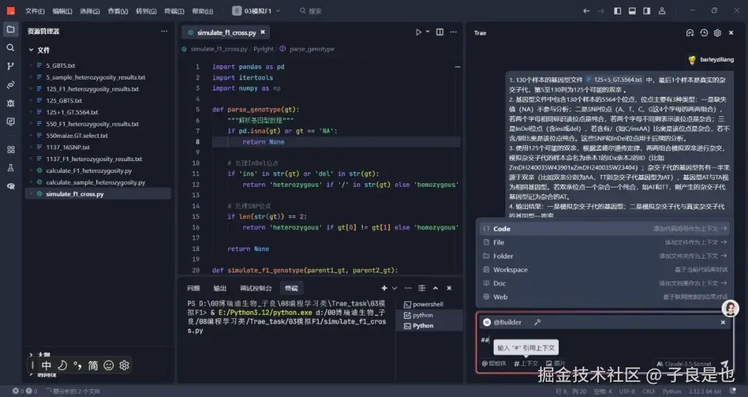The image size is (748, 397).
Task: Go back with the navigation arrow
Action: coord(587,11)
